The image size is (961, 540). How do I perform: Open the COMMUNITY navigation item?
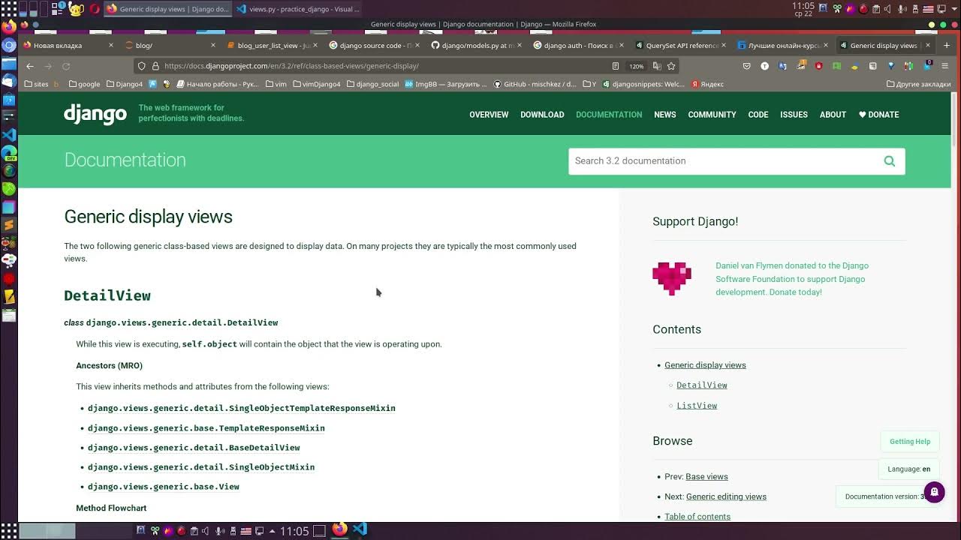click(x=712, y=115)
